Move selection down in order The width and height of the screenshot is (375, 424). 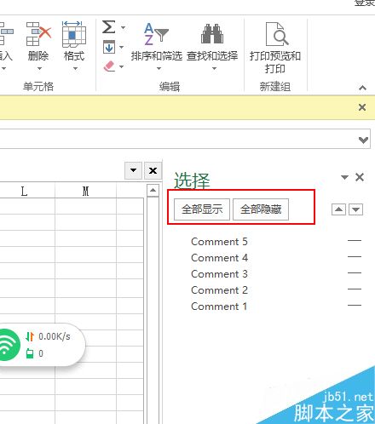coord(356,209)
